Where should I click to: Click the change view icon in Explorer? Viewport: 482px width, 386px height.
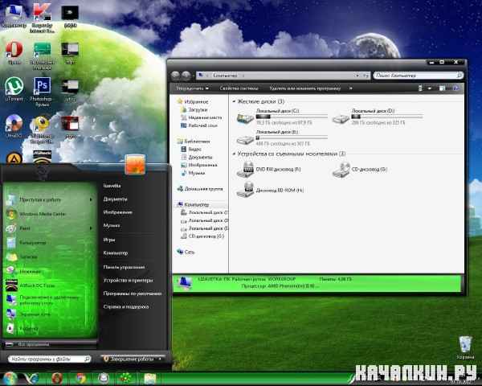[420, 88]
